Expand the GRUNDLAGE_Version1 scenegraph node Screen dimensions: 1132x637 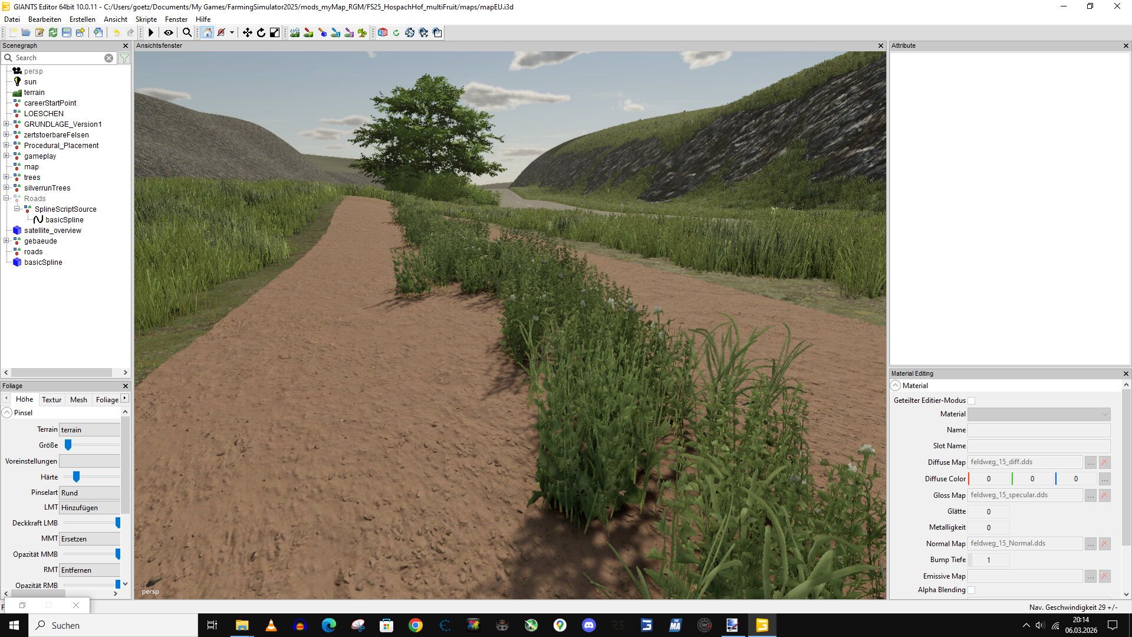(6, 124)
